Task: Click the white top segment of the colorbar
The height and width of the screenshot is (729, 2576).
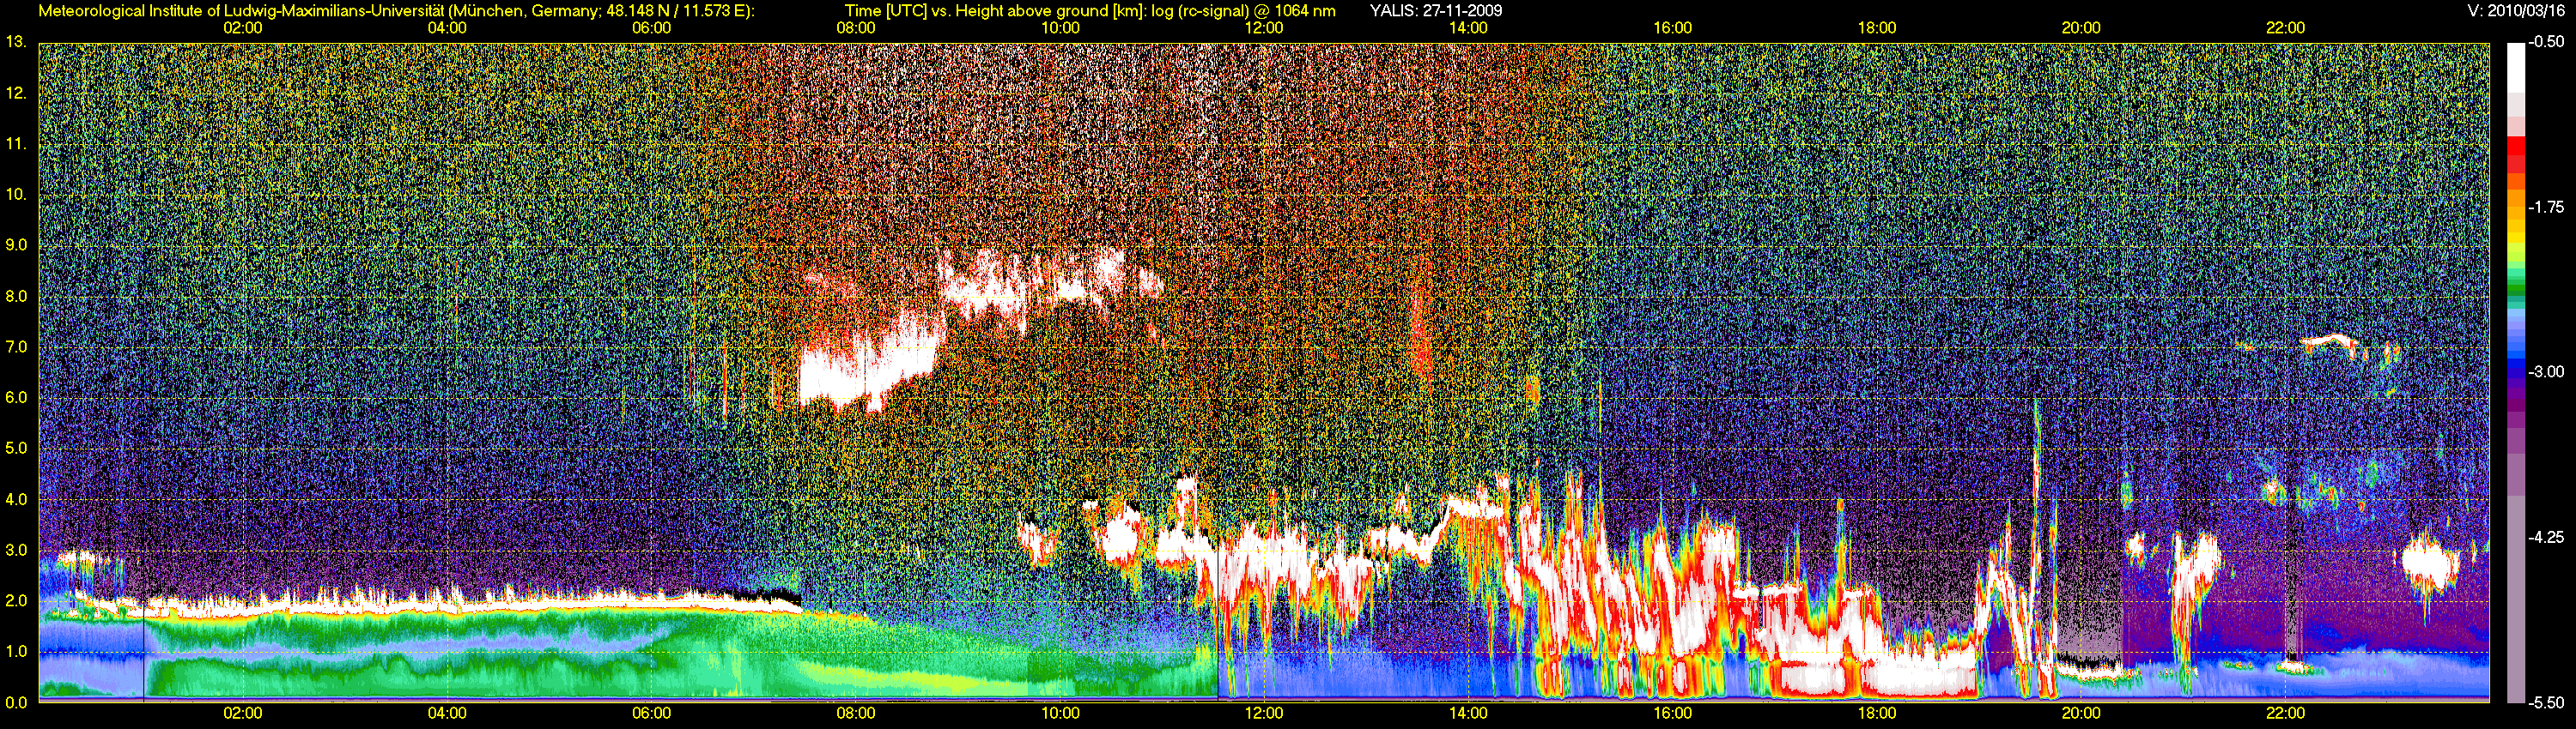Action: pos(2515,68)
